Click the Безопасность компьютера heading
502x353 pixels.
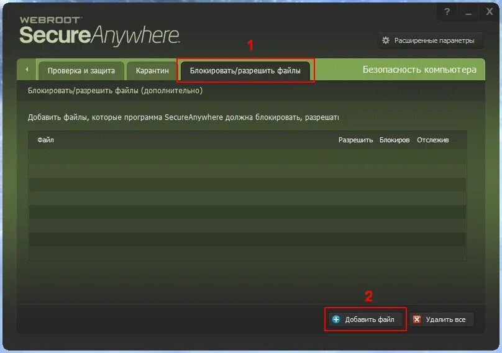pyautogui.click(x=419, y=70)
